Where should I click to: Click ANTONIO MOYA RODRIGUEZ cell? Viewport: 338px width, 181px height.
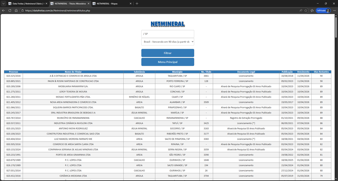[73, 129]
